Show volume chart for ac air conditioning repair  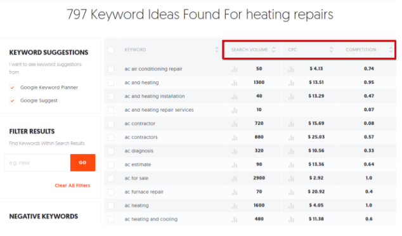tap(235, 69)
